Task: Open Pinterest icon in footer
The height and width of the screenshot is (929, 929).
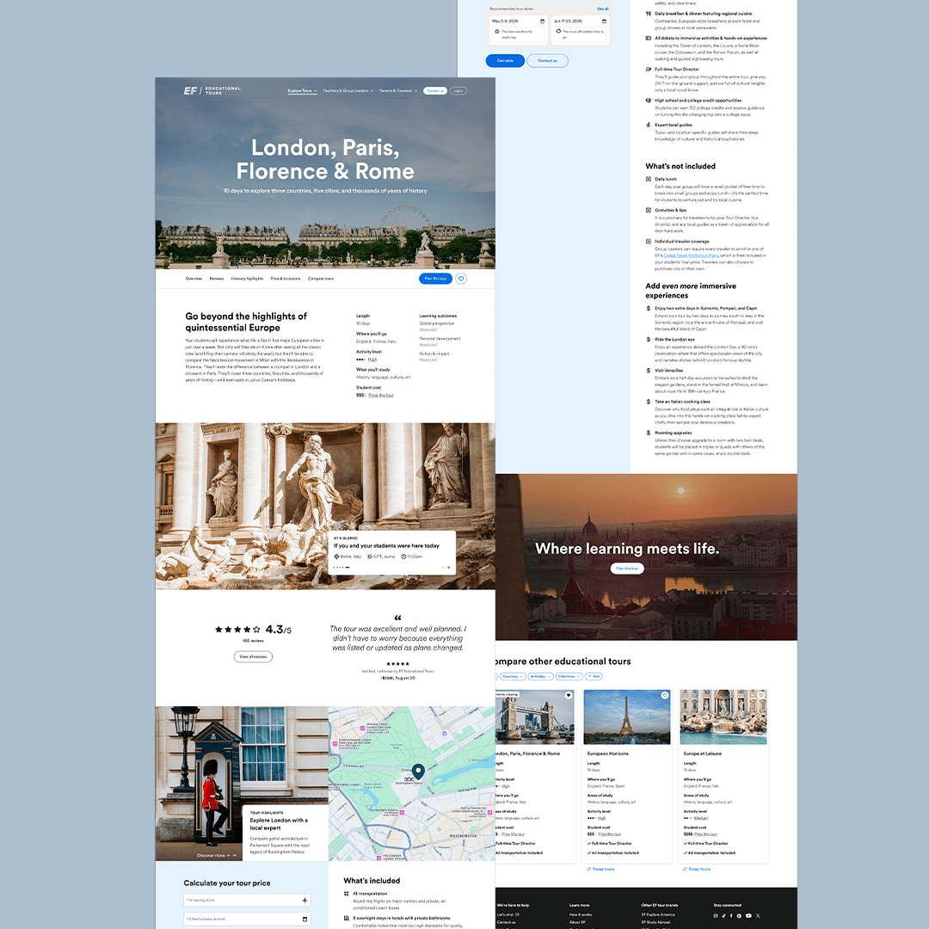Action: point(739,915)
